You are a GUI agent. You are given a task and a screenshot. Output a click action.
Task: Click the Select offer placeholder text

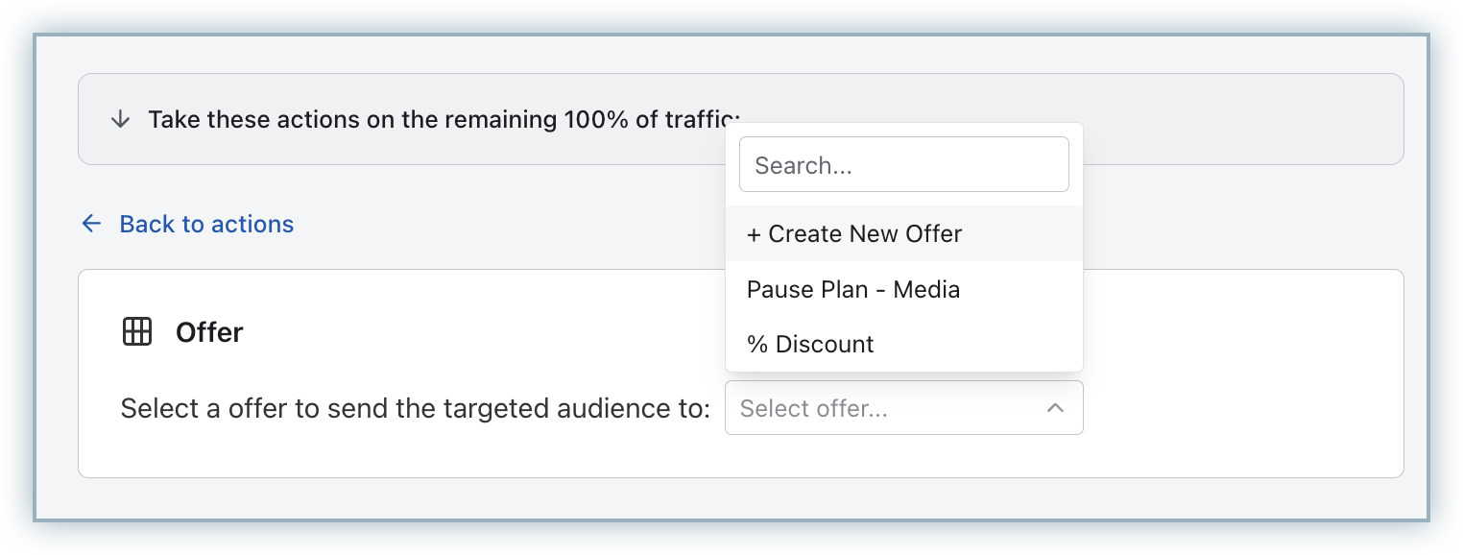(x=814, y=409)
